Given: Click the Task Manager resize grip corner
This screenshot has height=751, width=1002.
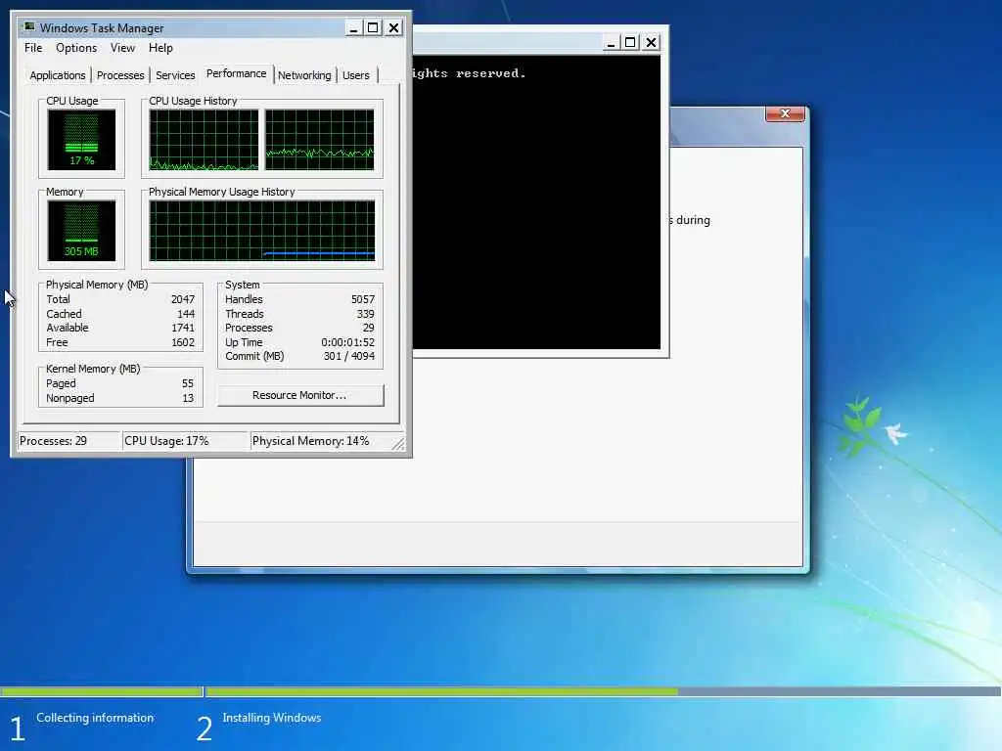Looking at the screenshot, I should pos(398,444).
